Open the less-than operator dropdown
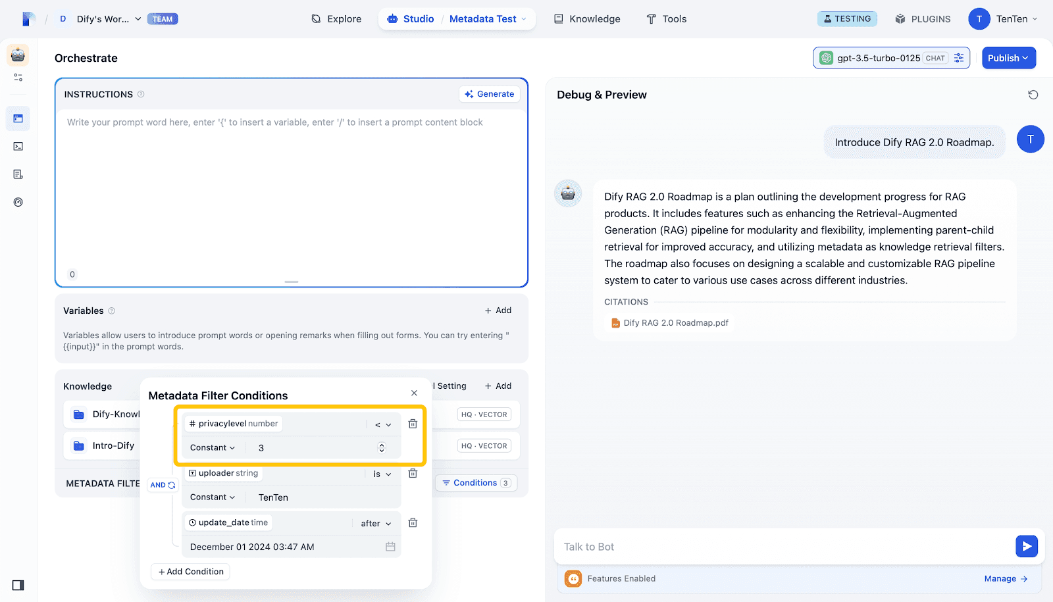 (383, 424)
